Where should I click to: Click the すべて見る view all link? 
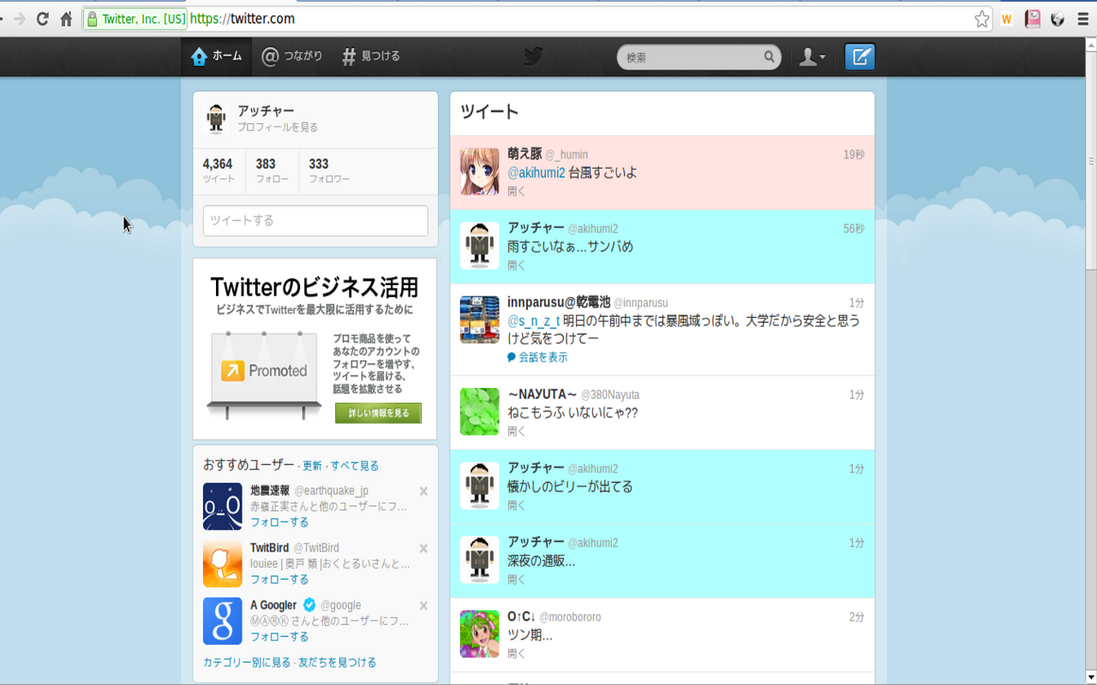pyautogui.click(x=355, y=466)
